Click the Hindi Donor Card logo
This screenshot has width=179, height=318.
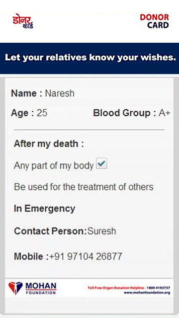[x=23, y=21]
